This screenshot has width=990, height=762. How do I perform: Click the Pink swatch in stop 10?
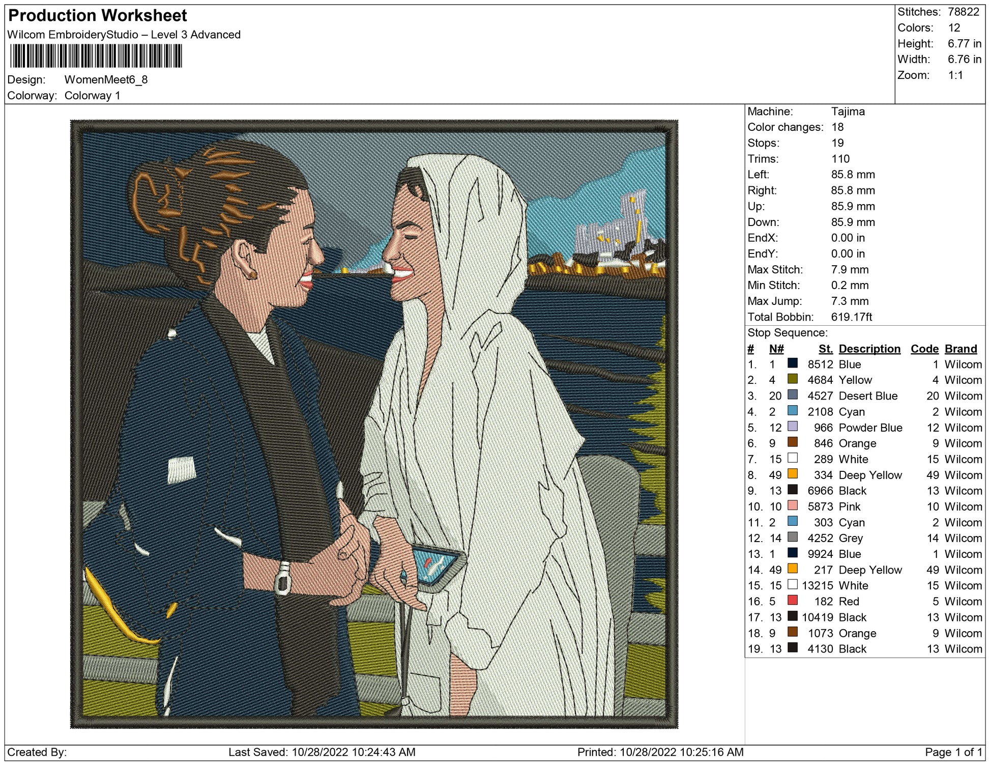(792, 505)
